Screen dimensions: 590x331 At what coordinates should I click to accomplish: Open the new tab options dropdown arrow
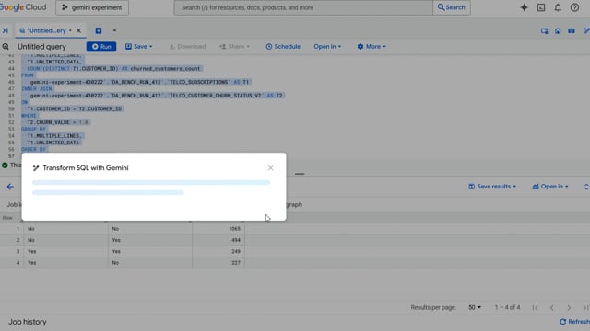pos(114,30)
